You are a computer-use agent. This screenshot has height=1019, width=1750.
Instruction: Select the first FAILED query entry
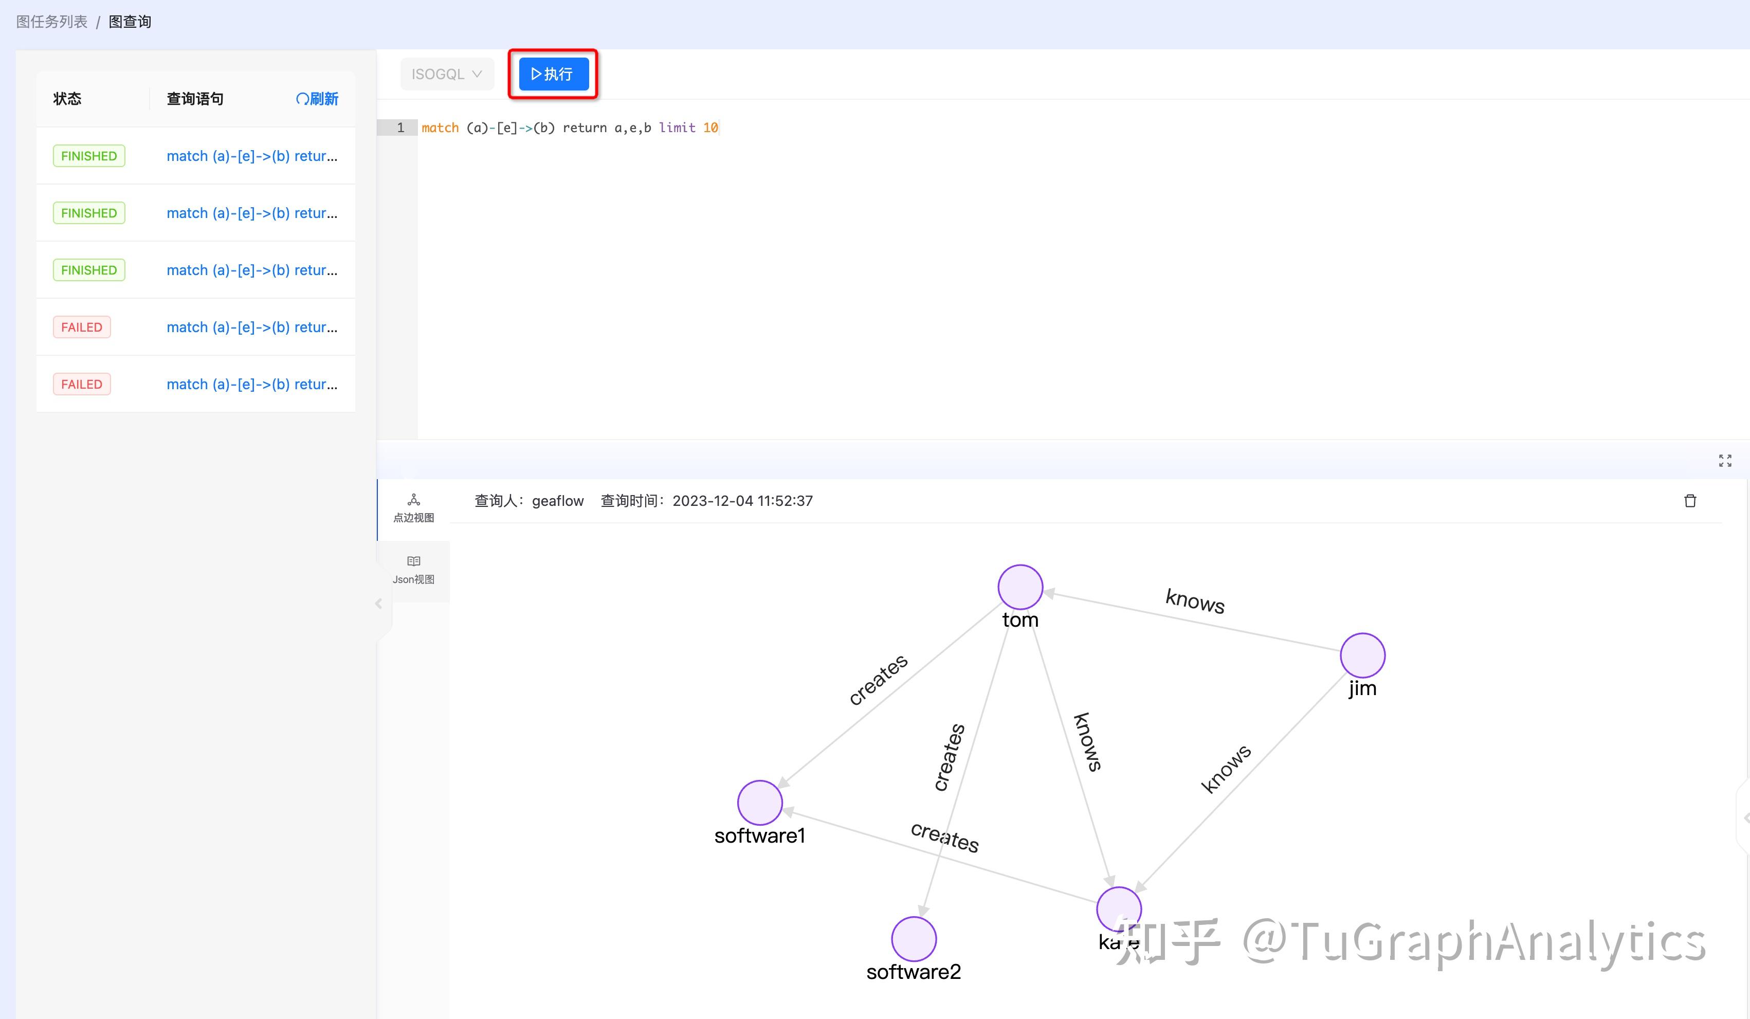coord(253,326)
